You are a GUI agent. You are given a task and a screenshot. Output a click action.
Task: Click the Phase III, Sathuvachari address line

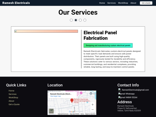(127, 108)
